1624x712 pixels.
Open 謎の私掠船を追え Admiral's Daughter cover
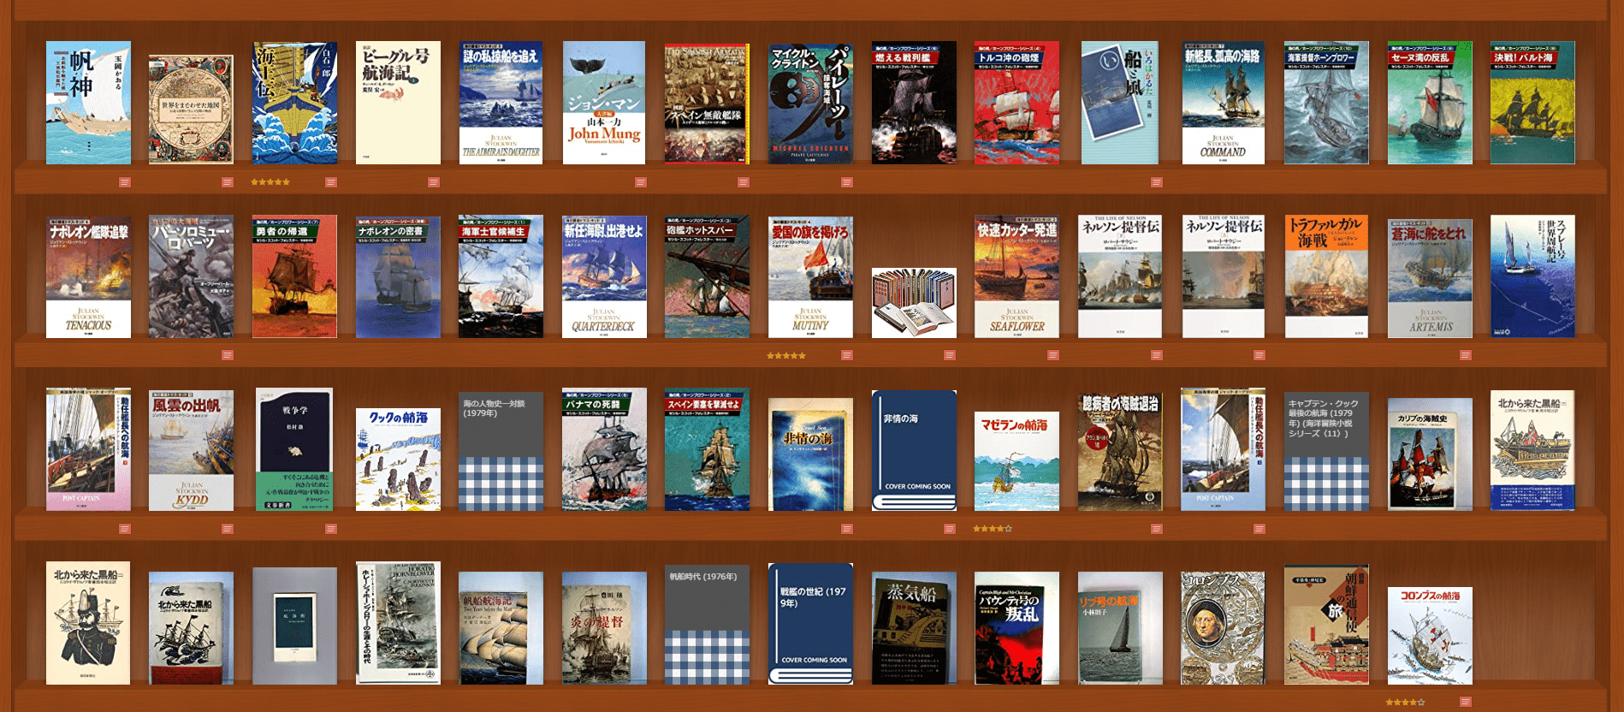click(x=501, y=103)
